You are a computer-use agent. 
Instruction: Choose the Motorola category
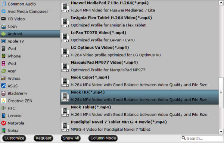coord(30,123)
